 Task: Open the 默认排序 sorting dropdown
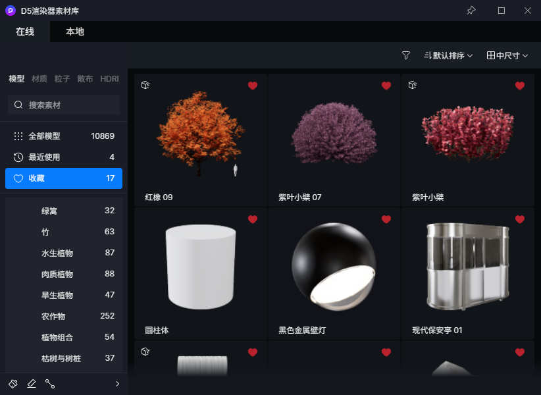pyautogui.click(x=448, y=55)
